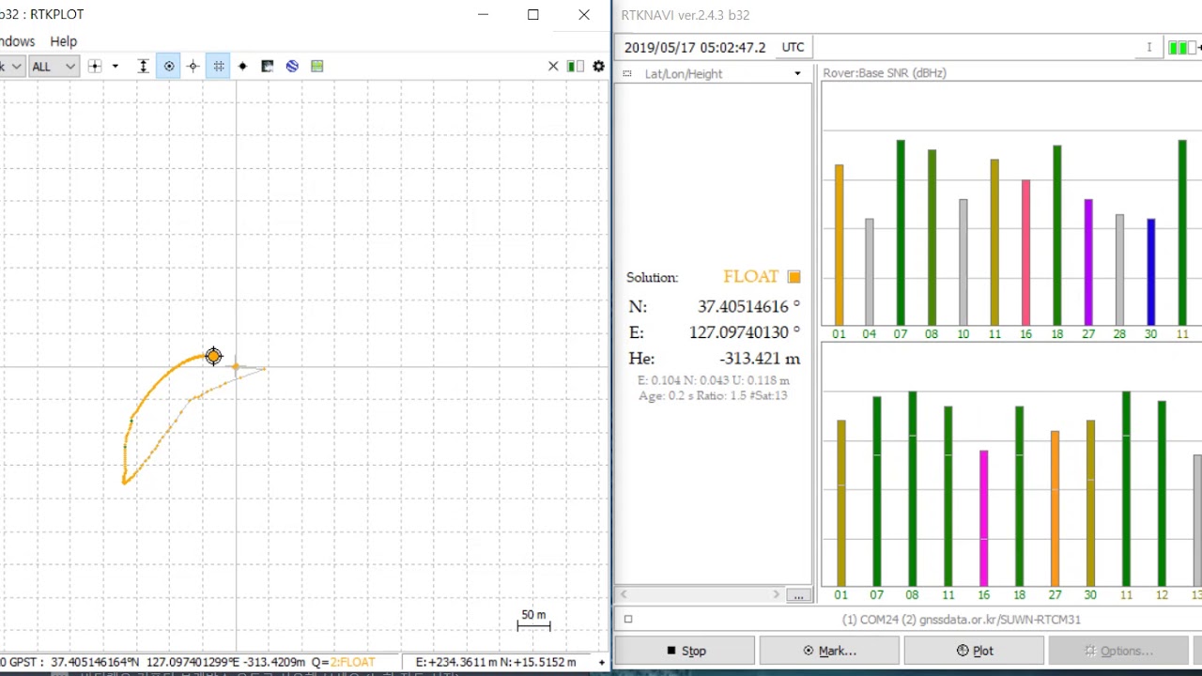Click the small panel icon left of Lat/Lon/Height
The width and height of the screenshot is (1202, 676).
click(626, 73)
